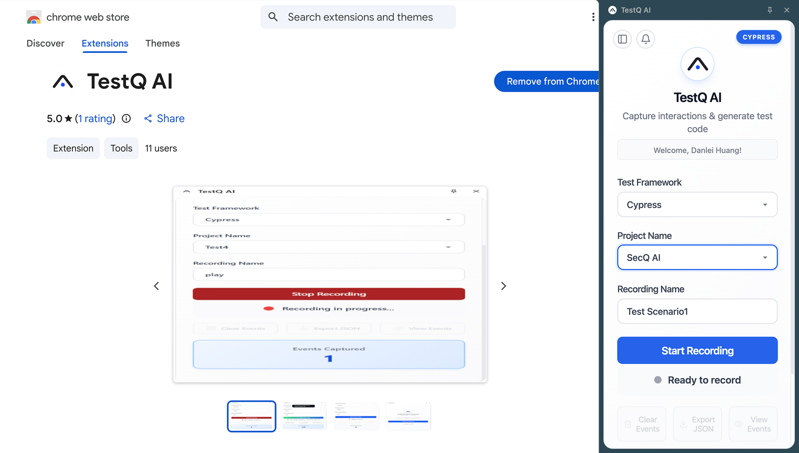The height and width of the screenshot is (453, 799).
Task: Click the Extension category chip
Action: pos(73,148)
